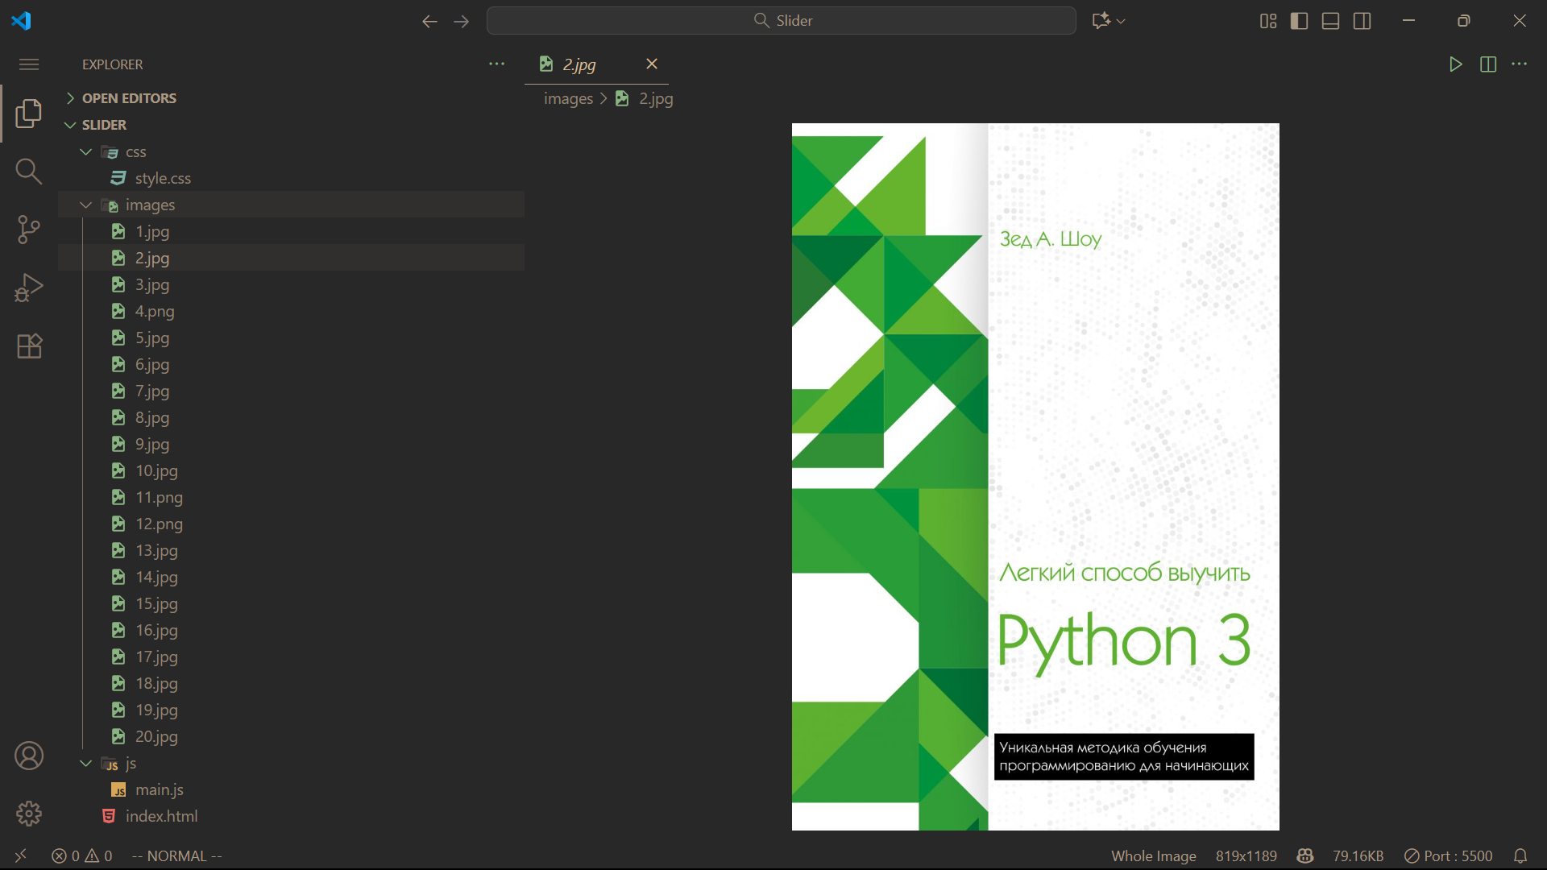
Task: Open the Extensions view
Action: [x=29, y=346]
